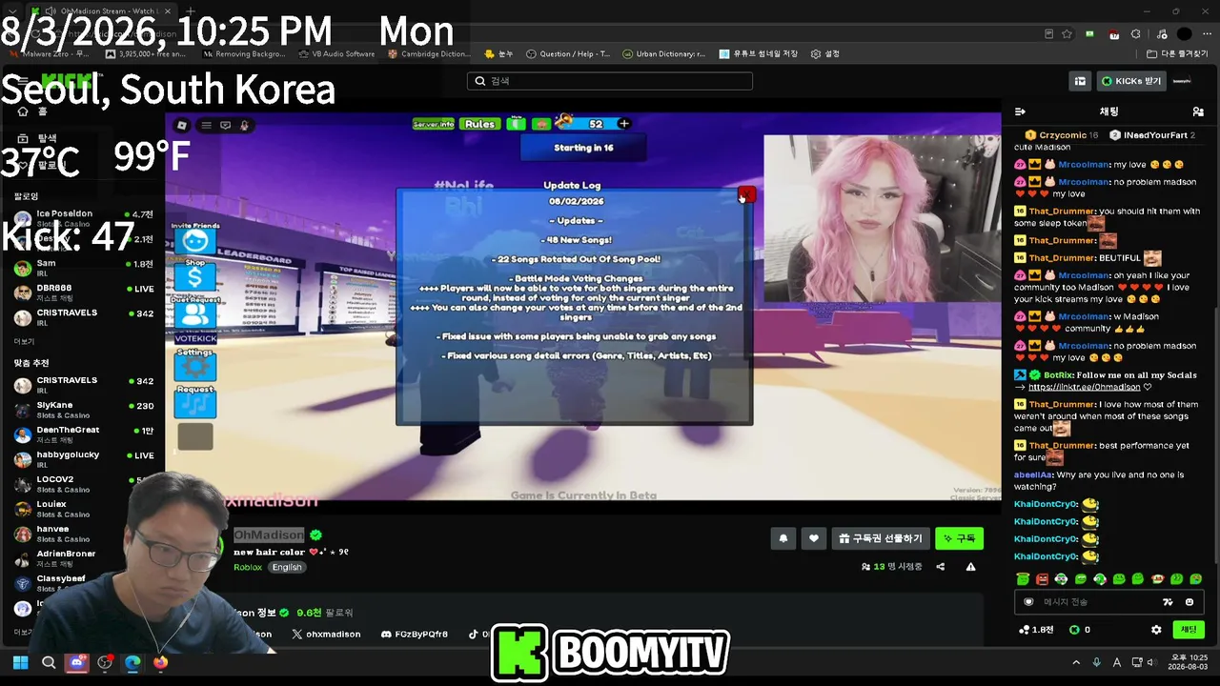Viewport: 1220px width, 686px height.
Task: Open the ohxmadison X profile link
Action: (326, 635)
